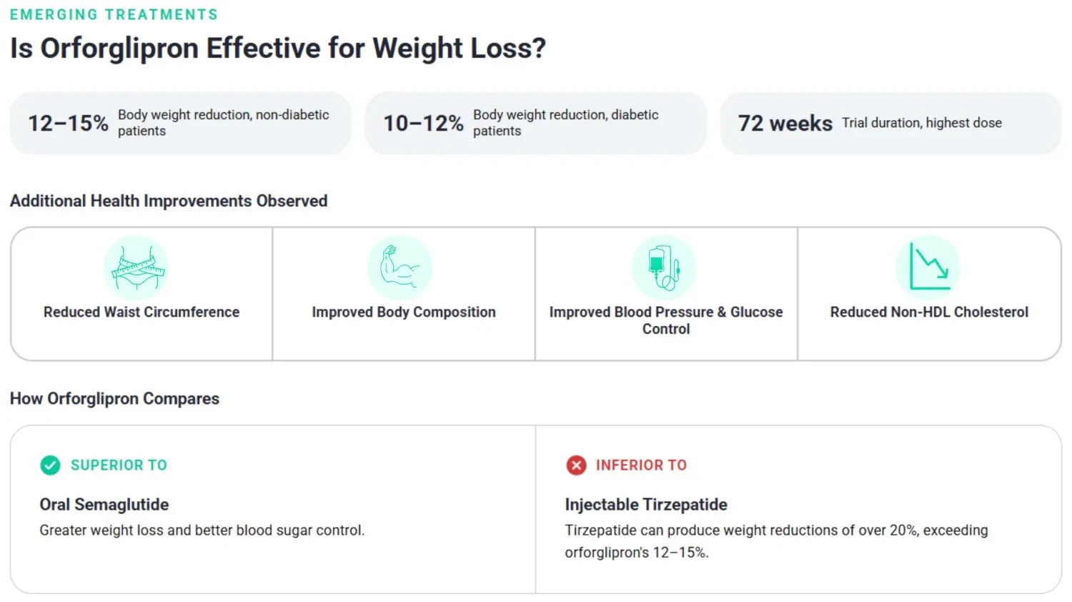Click the waist measuring tape icon
This screenshot has height=602, width=1072.
click(136, 267)
